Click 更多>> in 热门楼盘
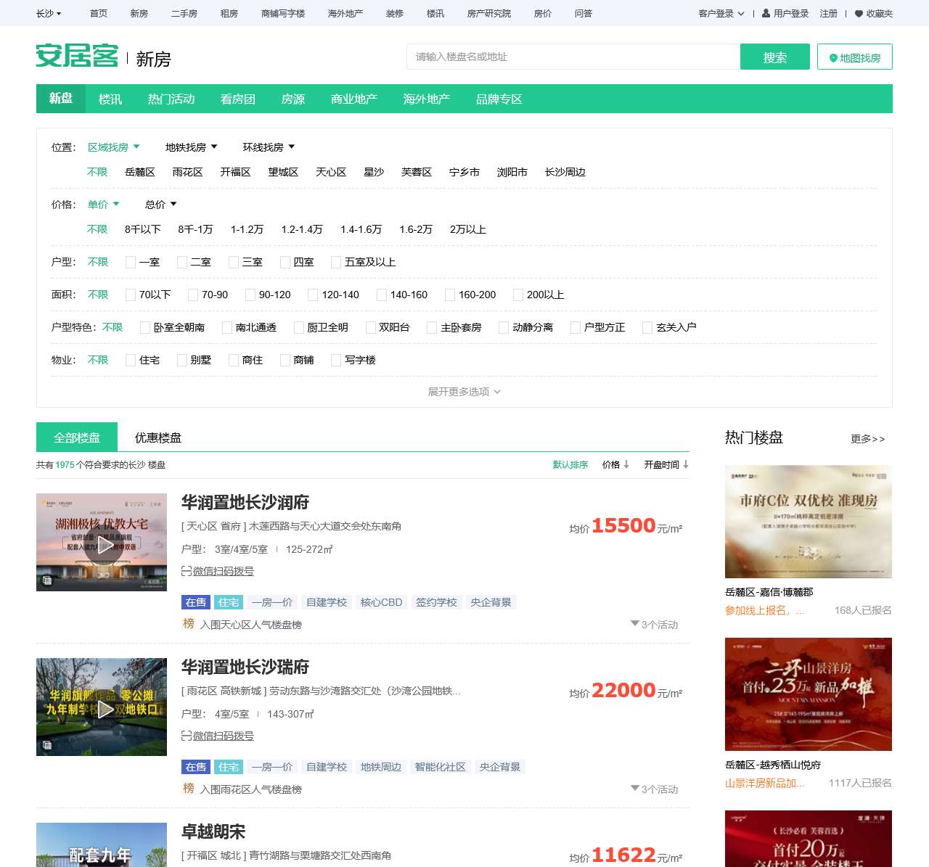Screen dimensions: 929x867 click(x=868, y=439)
